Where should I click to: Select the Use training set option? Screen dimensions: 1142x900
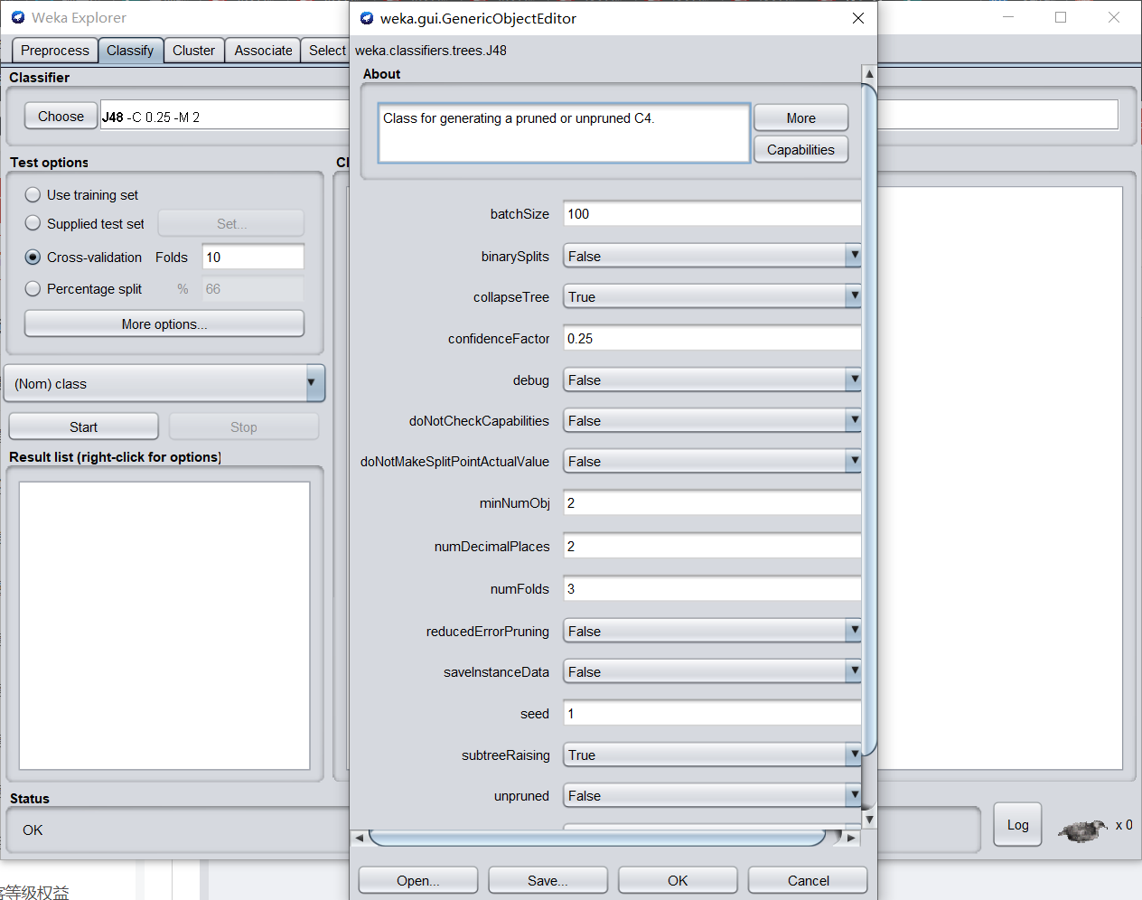tap(33, 194)
